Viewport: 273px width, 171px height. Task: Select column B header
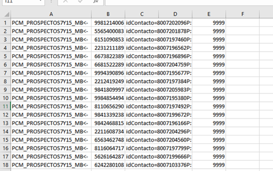(x=108, y=15)
